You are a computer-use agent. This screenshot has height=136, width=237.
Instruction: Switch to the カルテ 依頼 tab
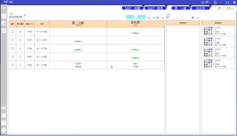132,8
